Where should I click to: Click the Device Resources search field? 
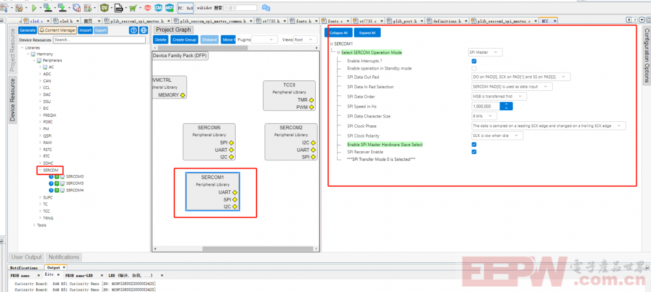[x=99, y=40]
